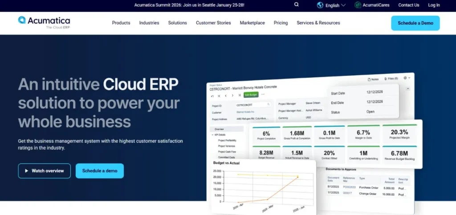Click the search magnifier icon in top bar
This screenshot has height=215, width=456.
[297, 5]
